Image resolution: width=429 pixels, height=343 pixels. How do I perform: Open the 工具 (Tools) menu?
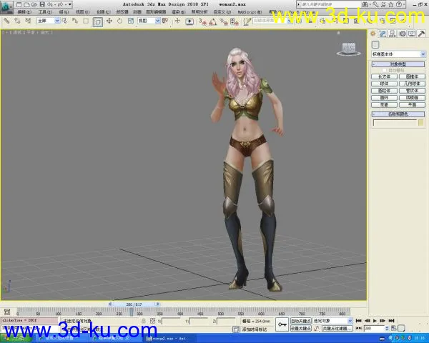[45, 12]
